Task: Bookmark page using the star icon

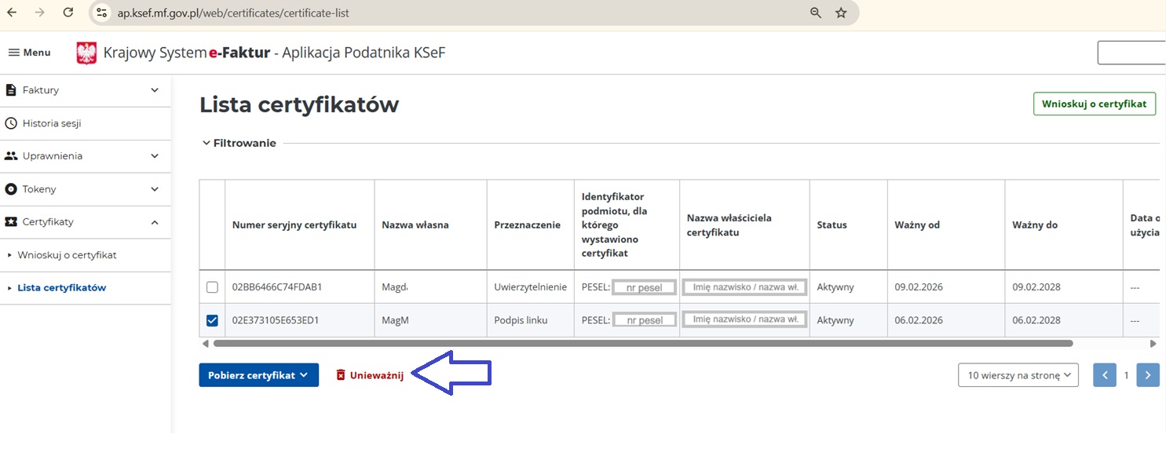Action: (x=841, y=13)
